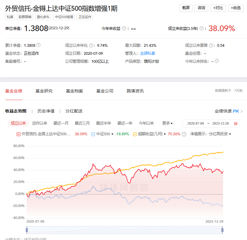Click the chart range slider track

(x=124, y=230)
